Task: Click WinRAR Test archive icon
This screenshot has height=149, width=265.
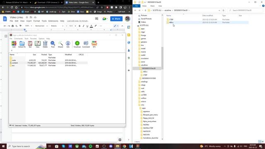Action: pos(30,44)
